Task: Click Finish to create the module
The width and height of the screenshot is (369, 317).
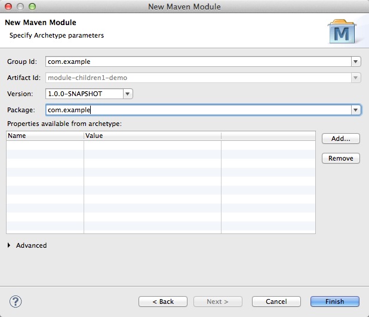Action: [334, 301]
